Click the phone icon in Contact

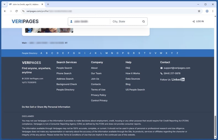161,73
